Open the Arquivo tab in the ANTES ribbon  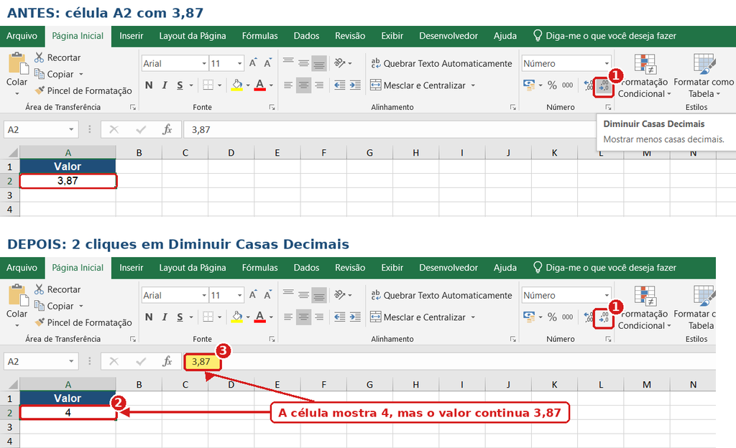coord(22,36)
